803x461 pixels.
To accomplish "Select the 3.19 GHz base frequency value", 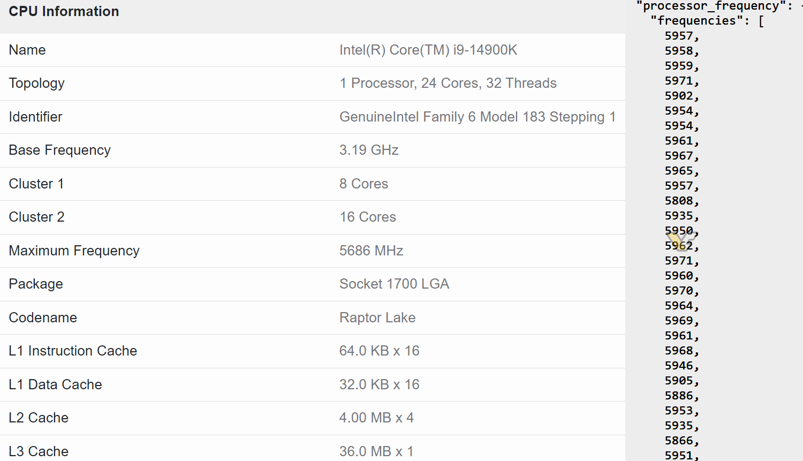I will click(x=369, y=150).
